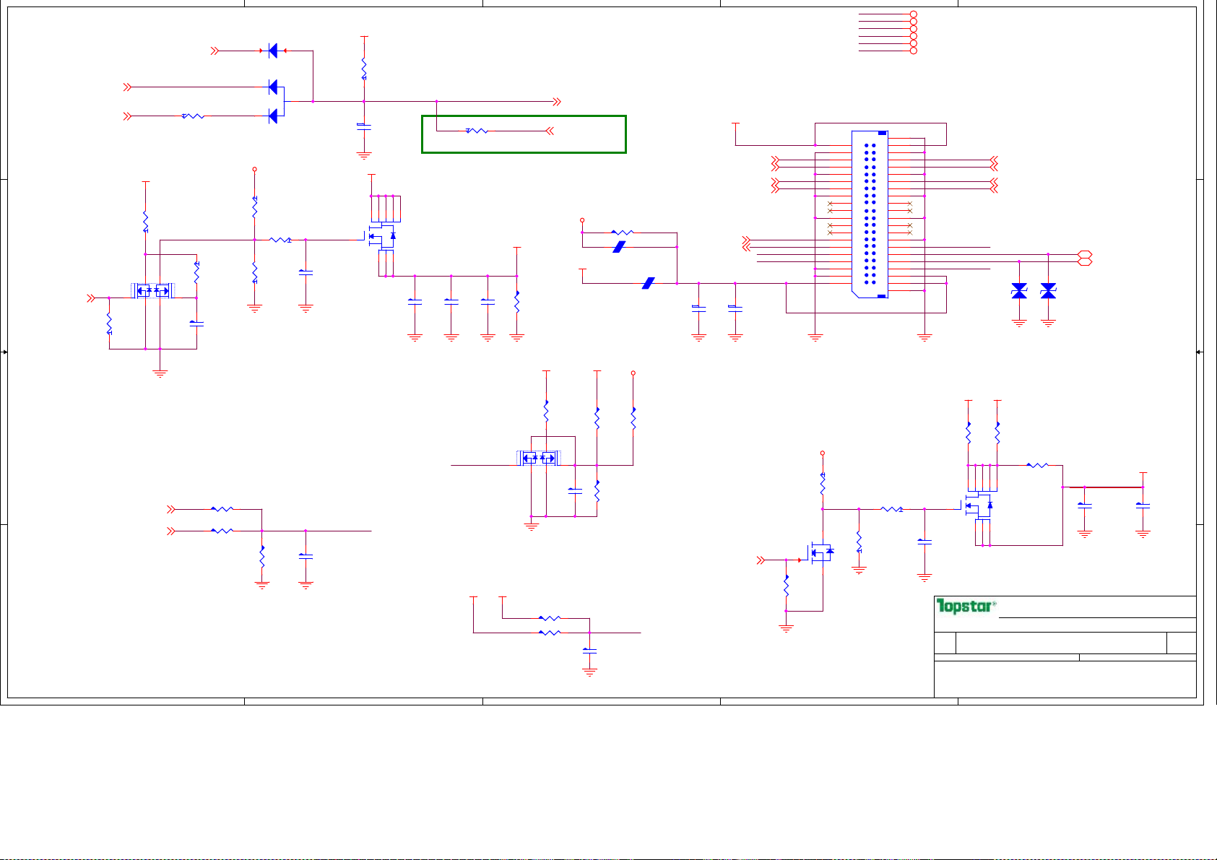Click the left TVS diode near connector

click(x=1019, y=291)
